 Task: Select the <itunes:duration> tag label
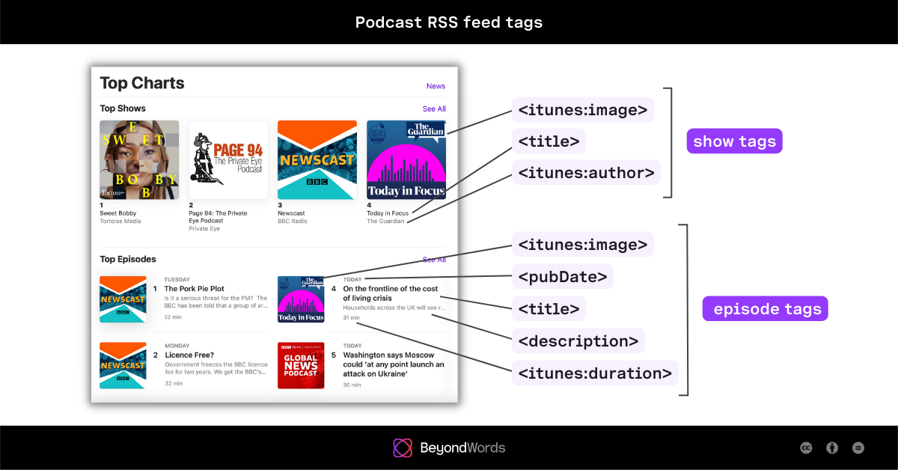click(x=595, y=373)
